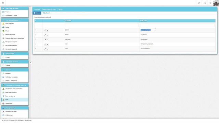Select the highlighted Роли sidebar item
This screenshot has width=219, height=123.
point(15,100)
